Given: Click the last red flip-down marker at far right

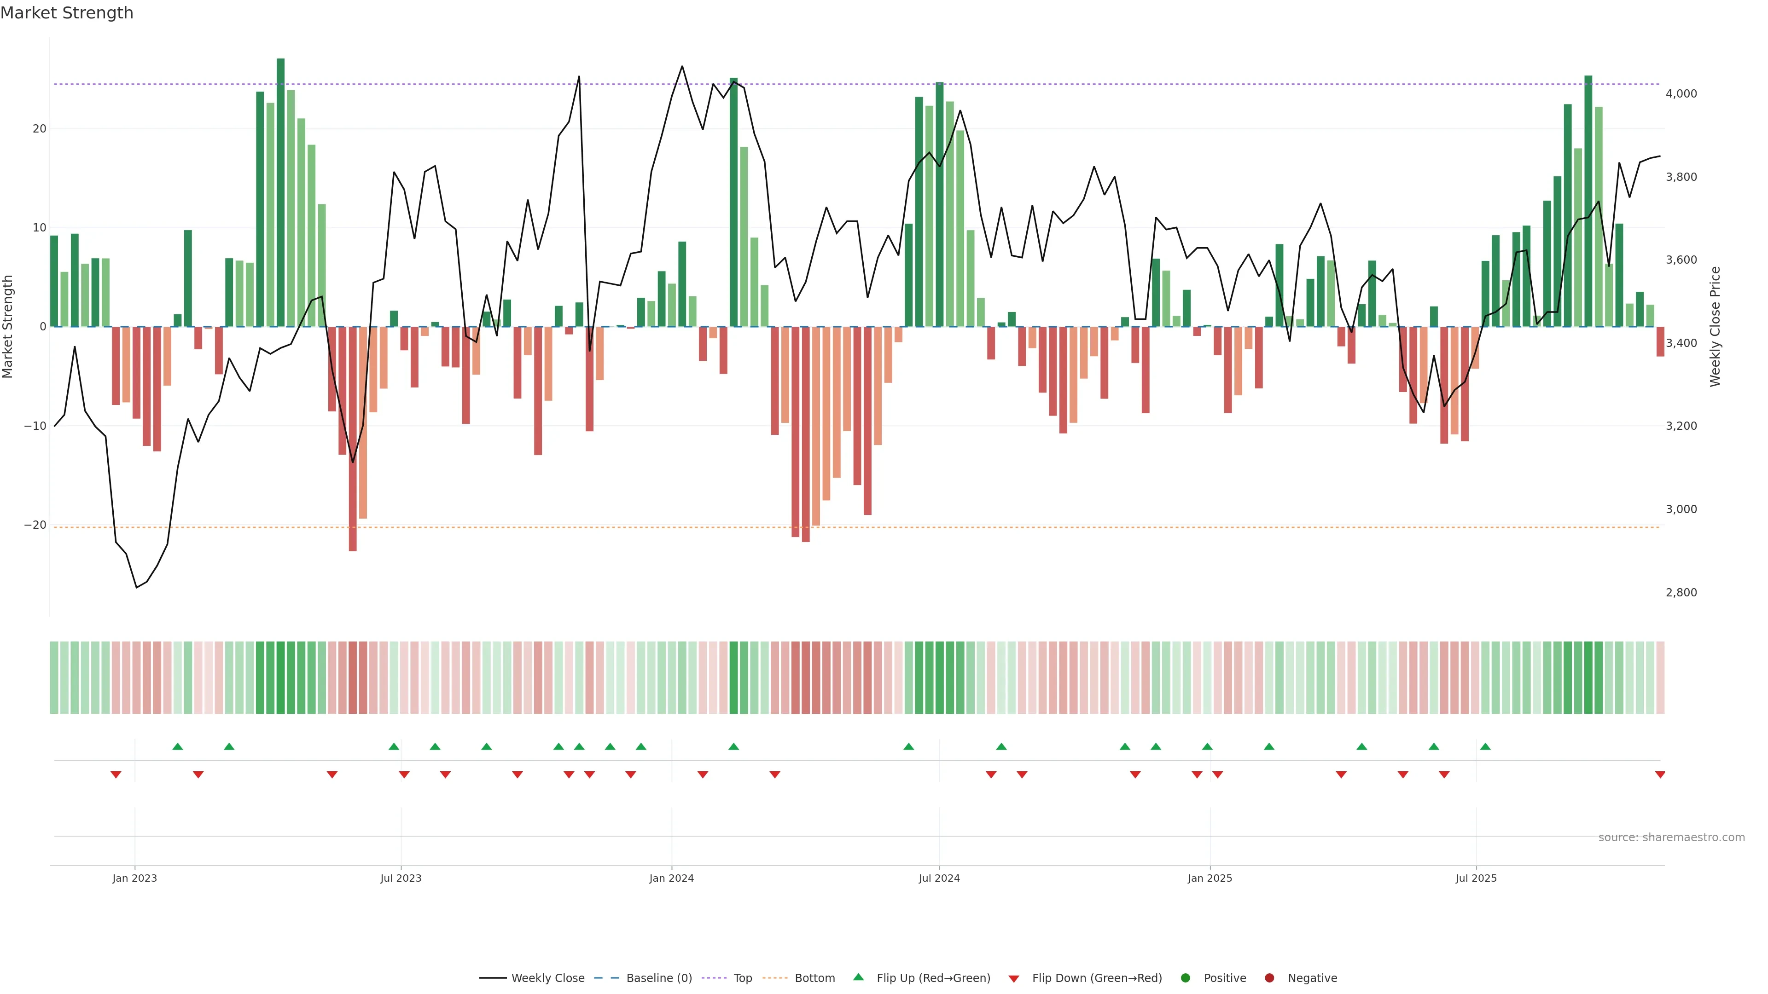Looking at the screenshot, I should 1659,774.
